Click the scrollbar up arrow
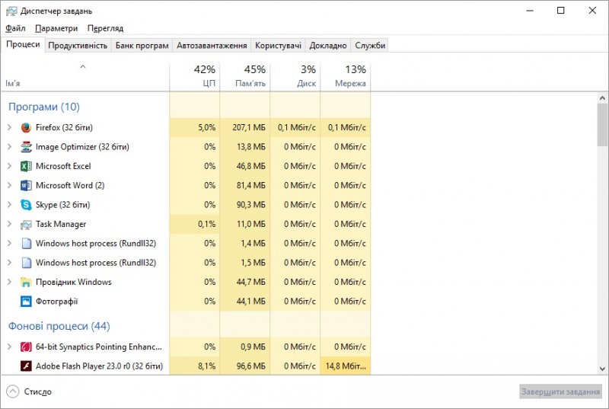 (602, 98)
